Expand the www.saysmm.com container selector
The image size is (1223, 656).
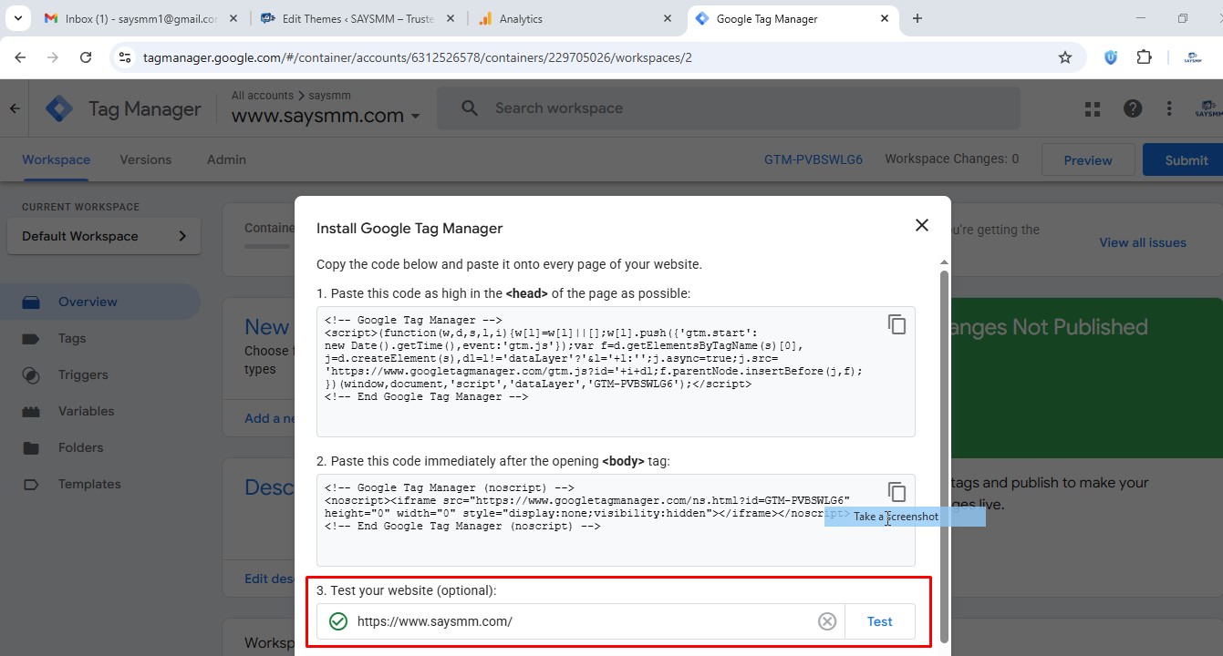pos(416,116)
